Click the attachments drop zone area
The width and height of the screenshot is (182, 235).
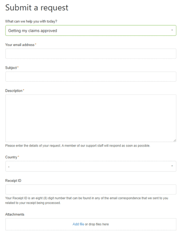(91, 224)
